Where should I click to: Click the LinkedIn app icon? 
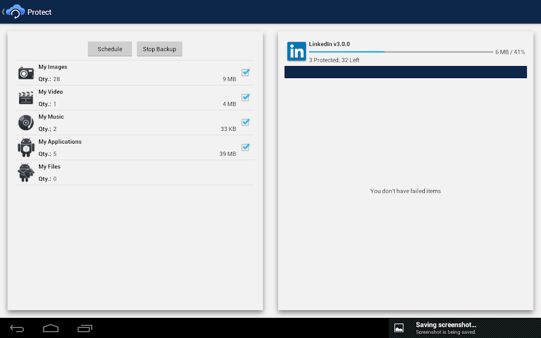[x=296, y=51]
